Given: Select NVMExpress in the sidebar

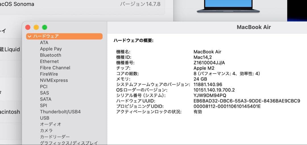Looking at the screenshot, I should tap(54, 80).
